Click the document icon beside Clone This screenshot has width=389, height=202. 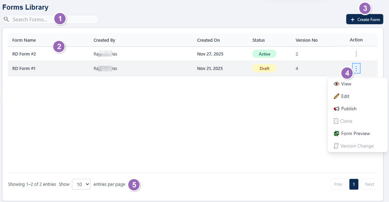[x=336, y=121]
